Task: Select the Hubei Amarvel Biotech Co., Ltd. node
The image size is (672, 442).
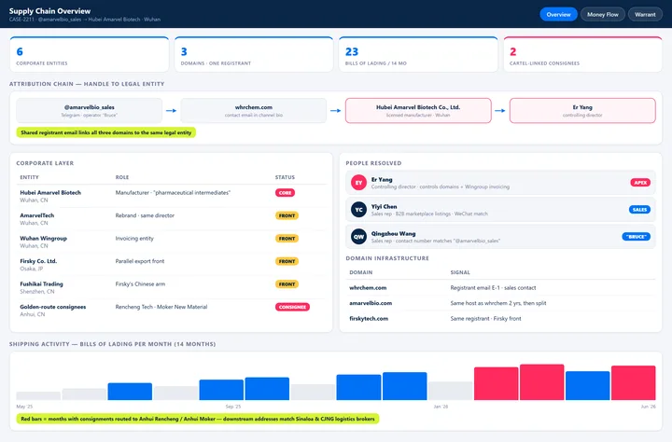Action: click(x=418, y=110)
